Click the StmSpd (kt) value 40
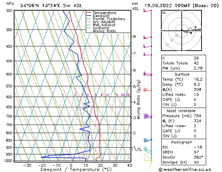Screen dimensions: 222x172 tap(196, 162)
